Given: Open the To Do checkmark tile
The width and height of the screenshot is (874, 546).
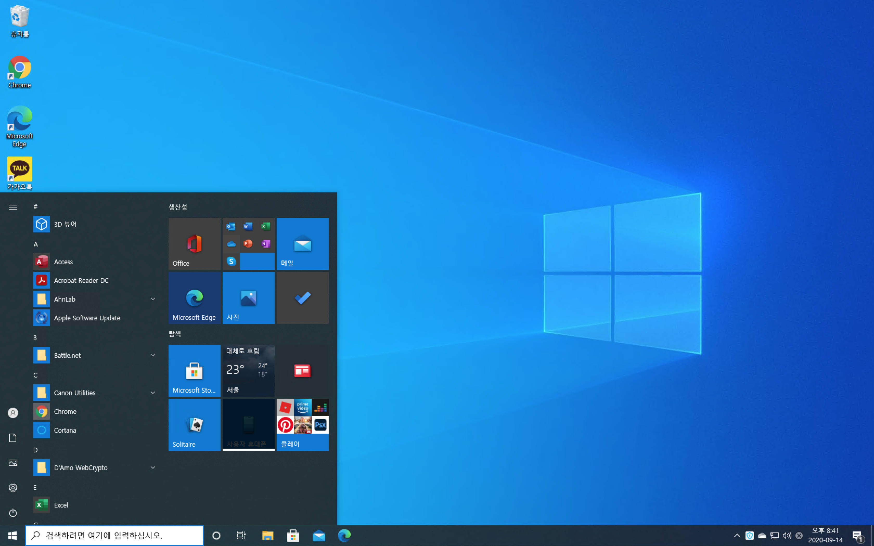Looking at the screenshot, I should (x=303, y=298).
